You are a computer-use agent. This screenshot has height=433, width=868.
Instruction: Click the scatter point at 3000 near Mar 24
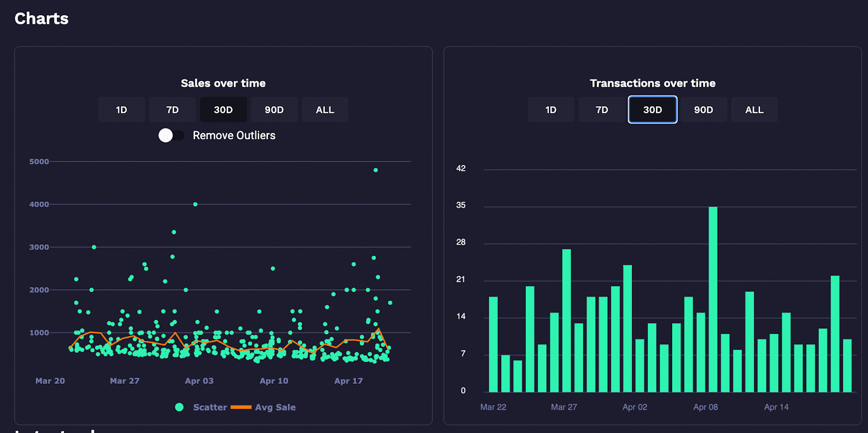(94, 247)
